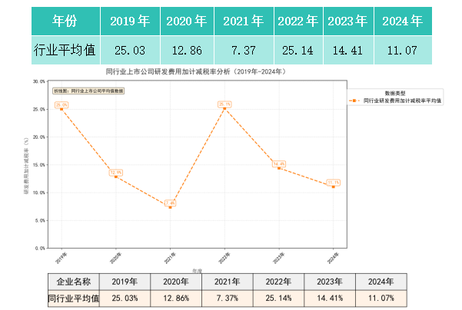The height and width of the screenshot is (310, 462).
Task: Click the 2020 data point marker at 12.9%
Action: pyautogui.click(x=116, y=176)
